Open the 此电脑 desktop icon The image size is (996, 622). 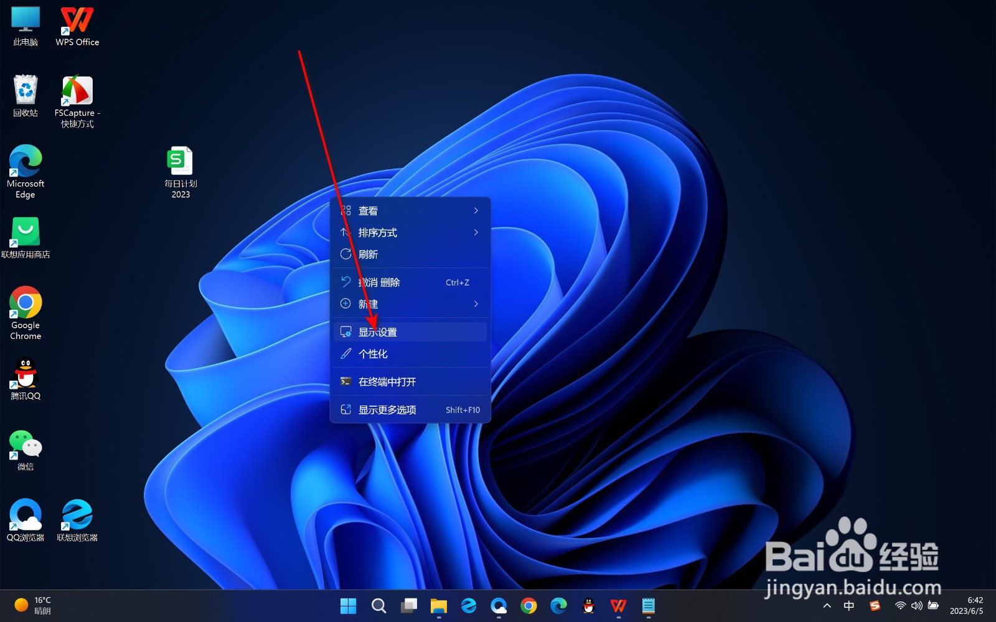pos(26,26)
